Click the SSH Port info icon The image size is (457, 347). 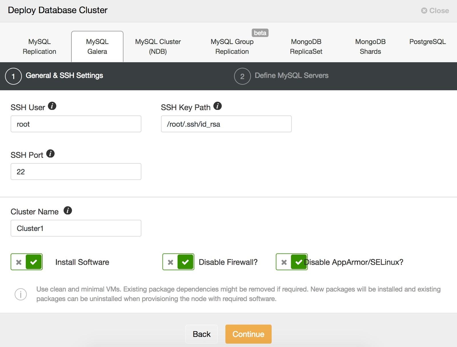tap(50, 154)
